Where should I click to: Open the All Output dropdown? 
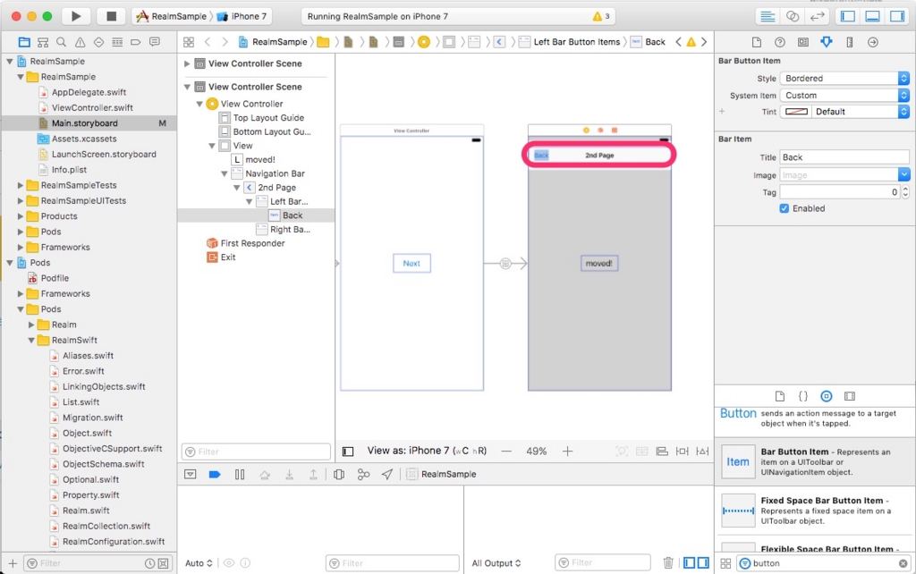click(496, 563)
